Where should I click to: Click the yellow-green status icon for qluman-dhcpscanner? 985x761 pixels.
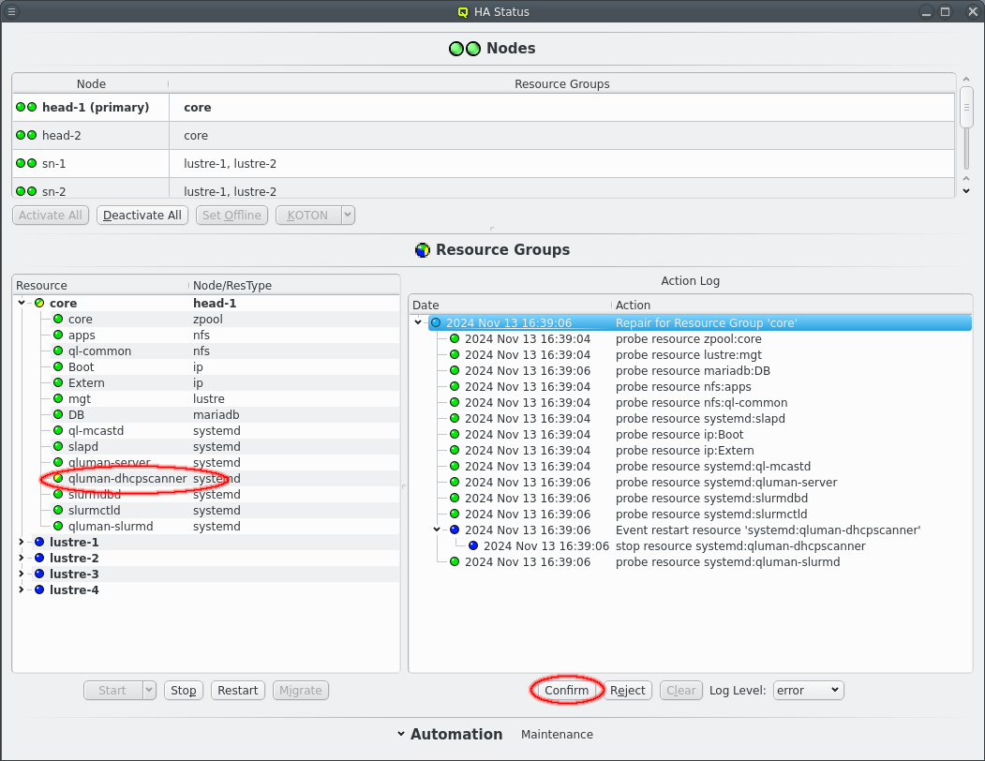(x=58, y=478)
